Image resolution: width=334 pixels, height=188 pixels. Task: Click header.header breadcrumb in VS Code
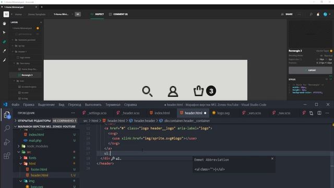[x=145, y=121]
